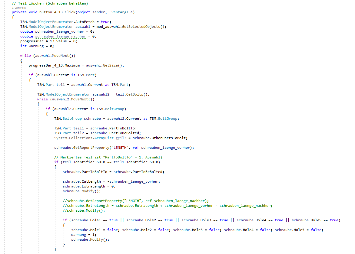The height and width of the screenshot is (254, 355).
Task: Click the commented line "//schraube.Modify();"
Action: pyautogui.click(x=84, y=211)
